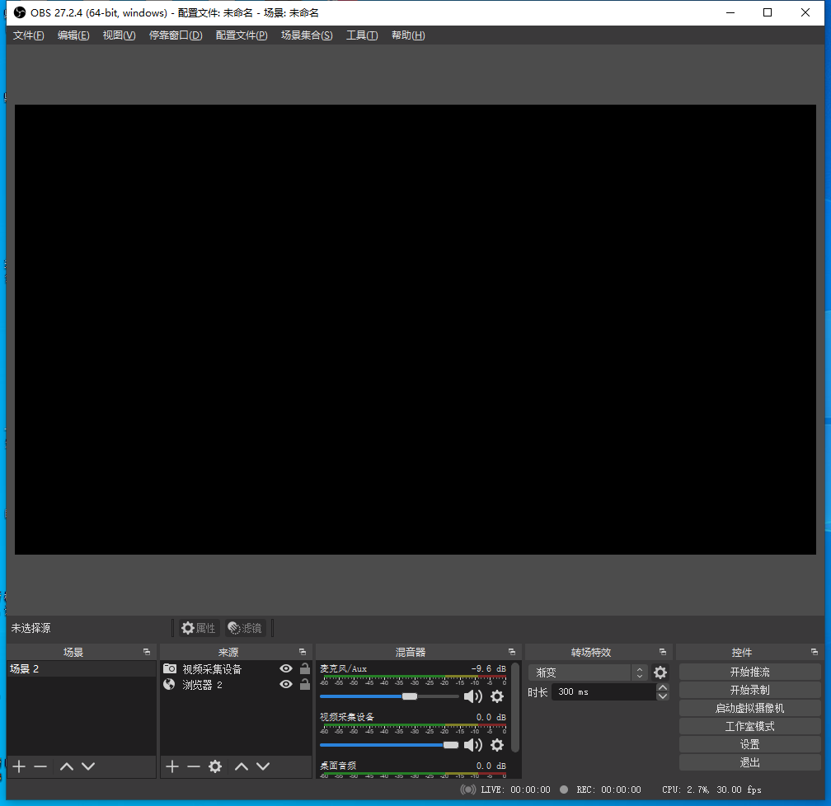Add a new source with the plus icon
Screen dimensions: 831x806
point(171,766)
